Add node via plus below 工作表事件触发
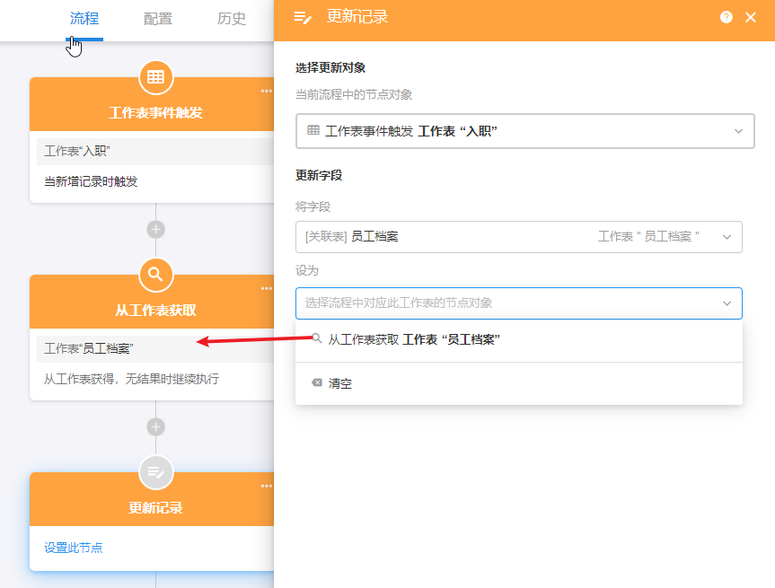The height and width of the screenshot is (588, 775). click(x=155, y=229)
